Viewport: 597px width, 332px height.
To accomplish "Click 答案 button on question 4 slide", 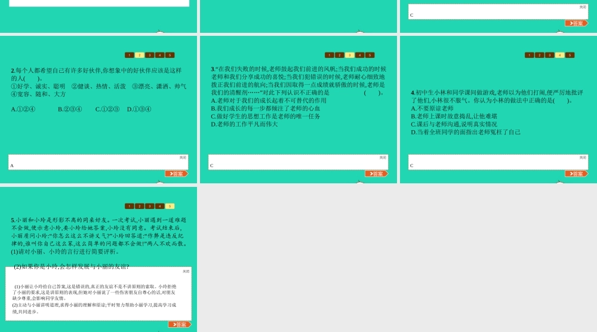I will (576, 174).
